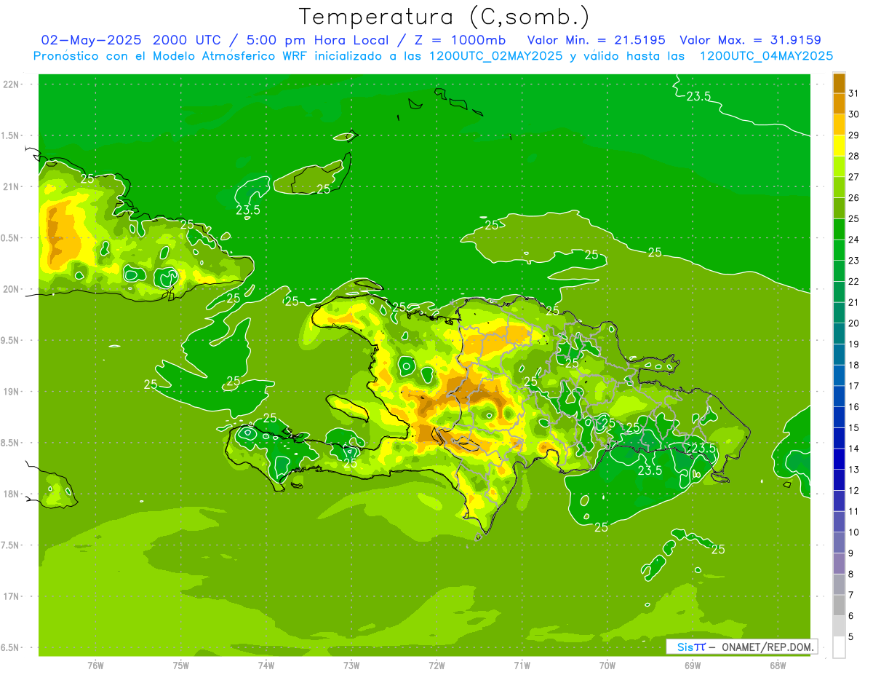Click the color bar label "18"
This screenshot has width=873, height=675.
click(x=853, y=365)
